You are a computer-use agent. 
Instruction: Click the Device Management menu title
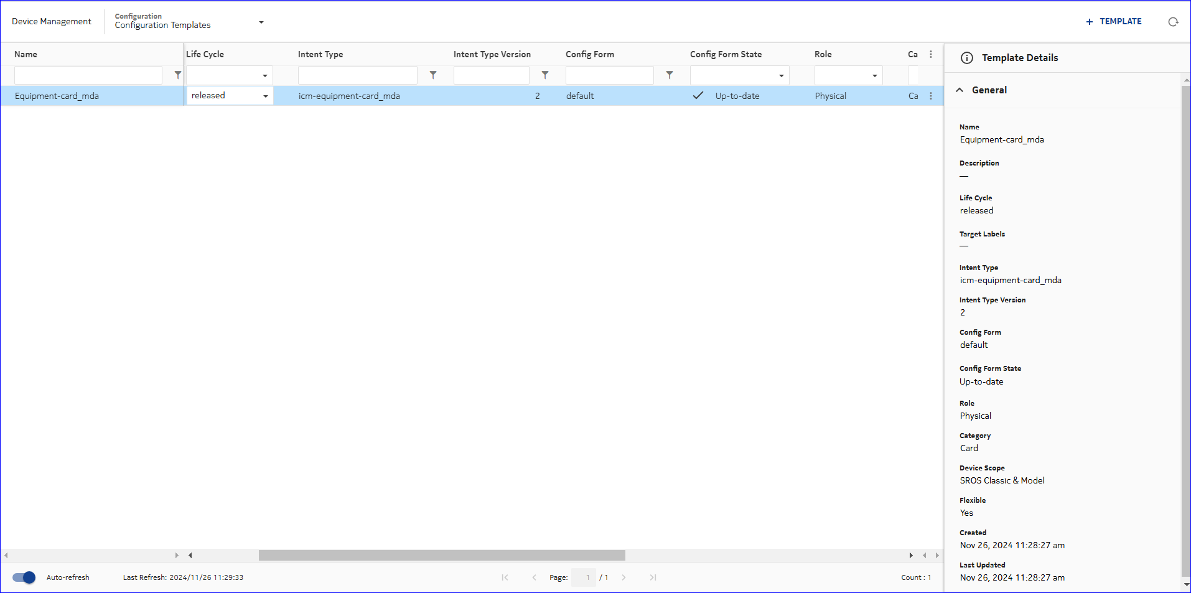(x=52, y=22)
